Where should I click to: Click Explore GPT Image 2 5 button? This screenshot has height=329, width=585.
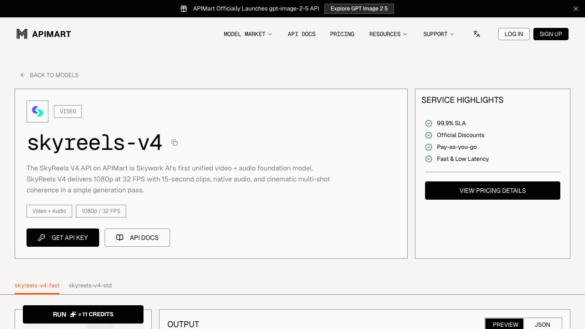pyautogui.click(x=359, y=9)
